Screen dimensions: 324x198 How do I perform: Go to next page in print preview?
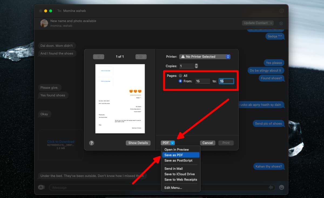pos(141,57)
